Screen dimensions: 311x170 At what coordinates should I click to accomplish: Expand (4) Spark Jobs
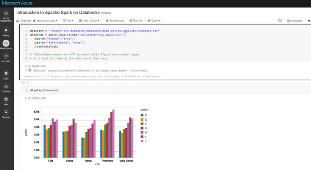(x=36, y=98)
